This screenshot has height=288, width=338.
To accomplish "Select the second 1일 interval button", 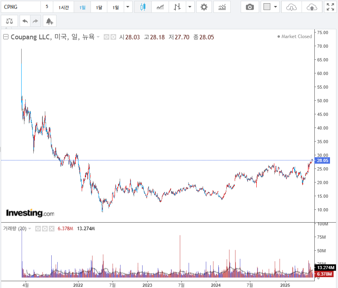I will click(116, 7).
